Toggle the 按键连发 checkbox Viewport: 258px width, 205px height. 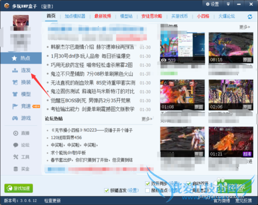(106, 191)
